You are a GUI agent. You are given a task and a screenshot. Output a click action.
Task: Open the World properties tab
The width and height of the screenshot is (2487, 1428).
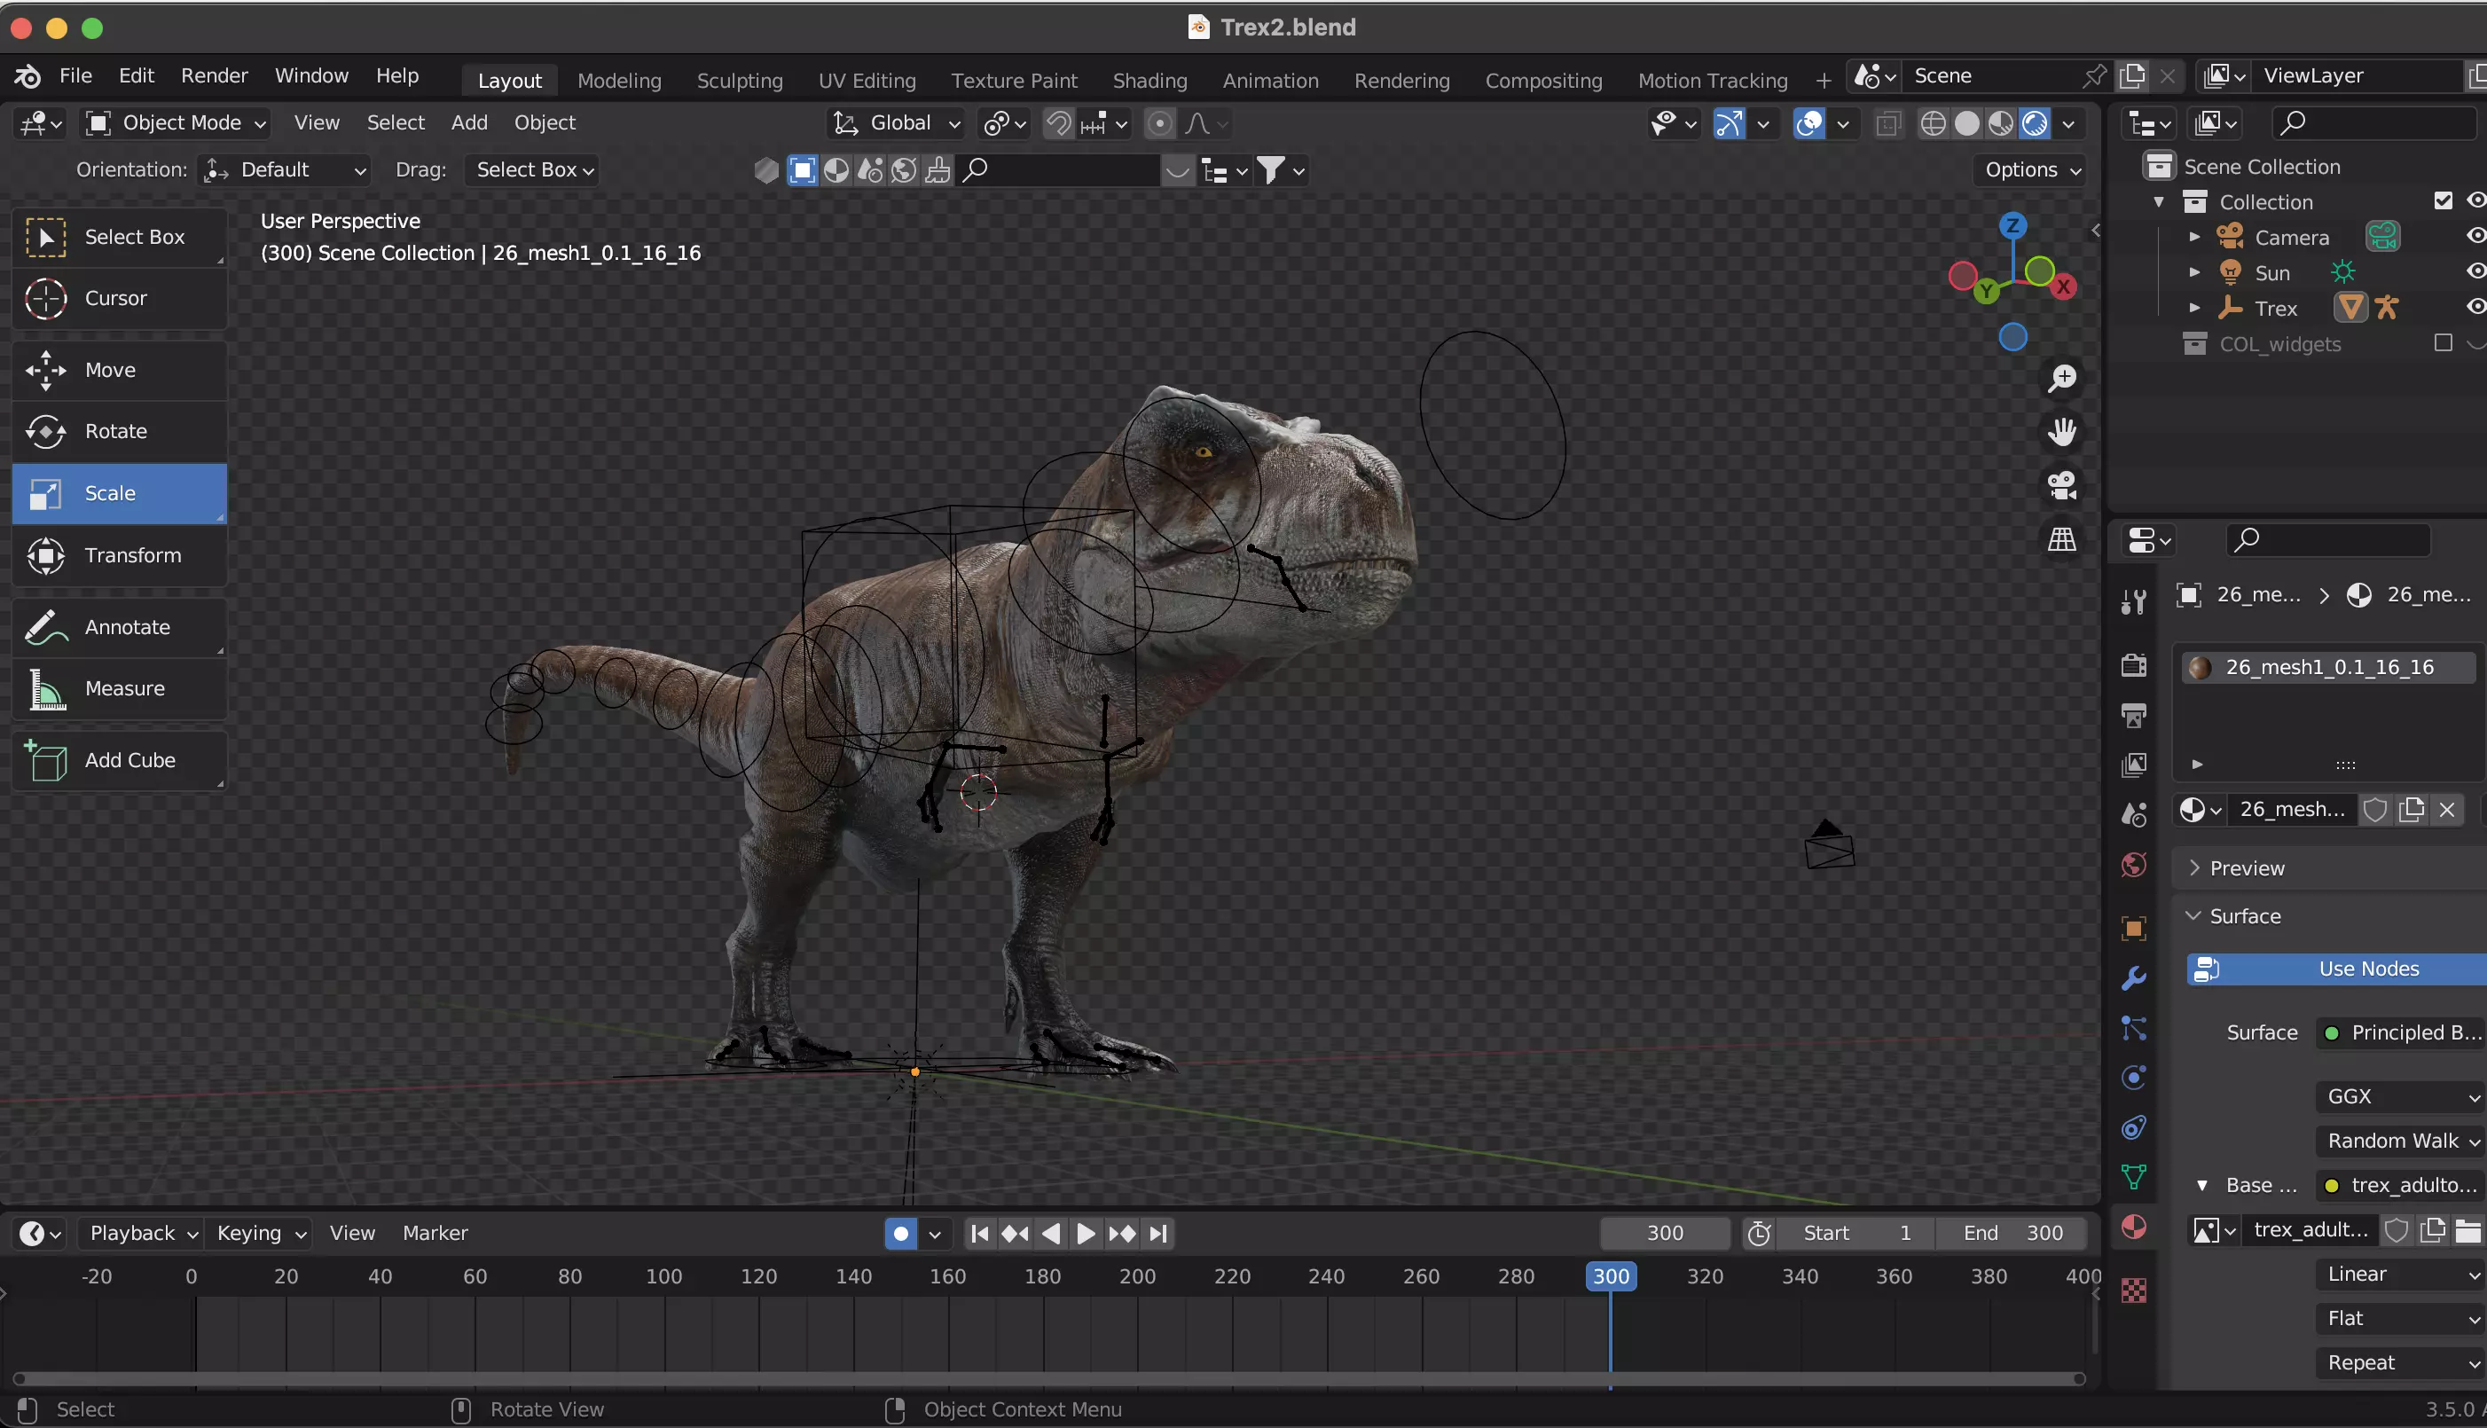click(x=2133, y=865)
